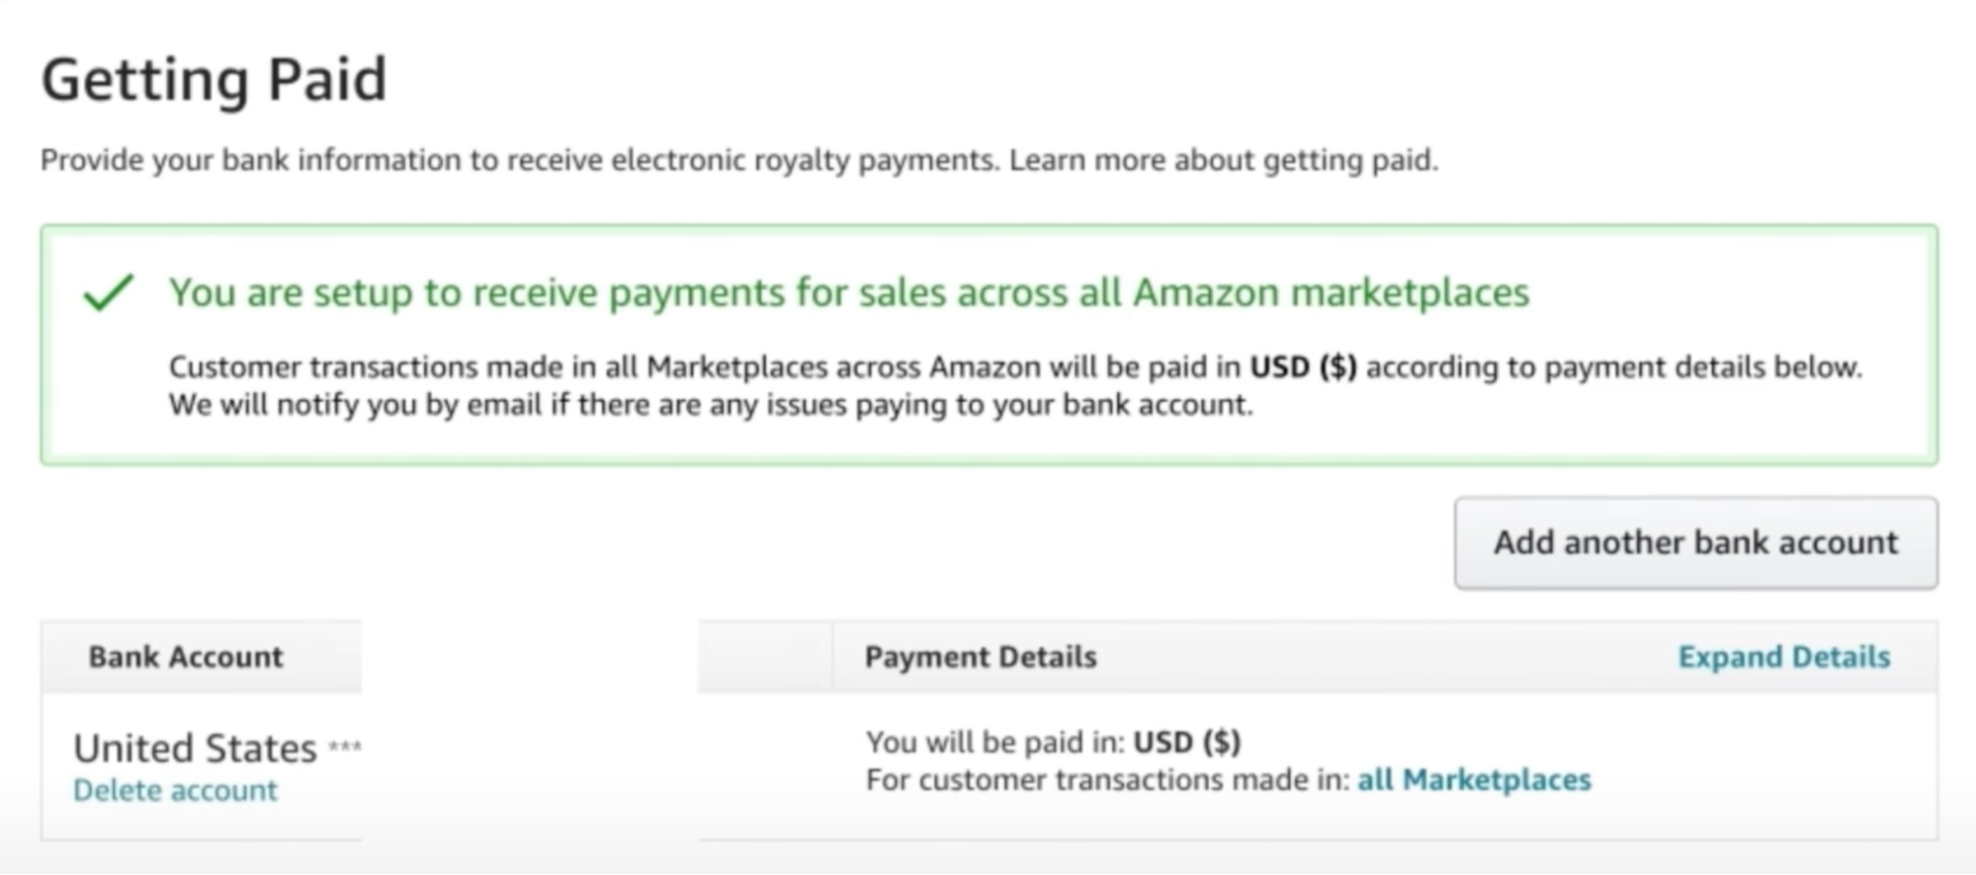The height and width of the screenshot is (875, 1976).
Task: Open the all Marketplaces link
Action: (x=1474, y=780)
